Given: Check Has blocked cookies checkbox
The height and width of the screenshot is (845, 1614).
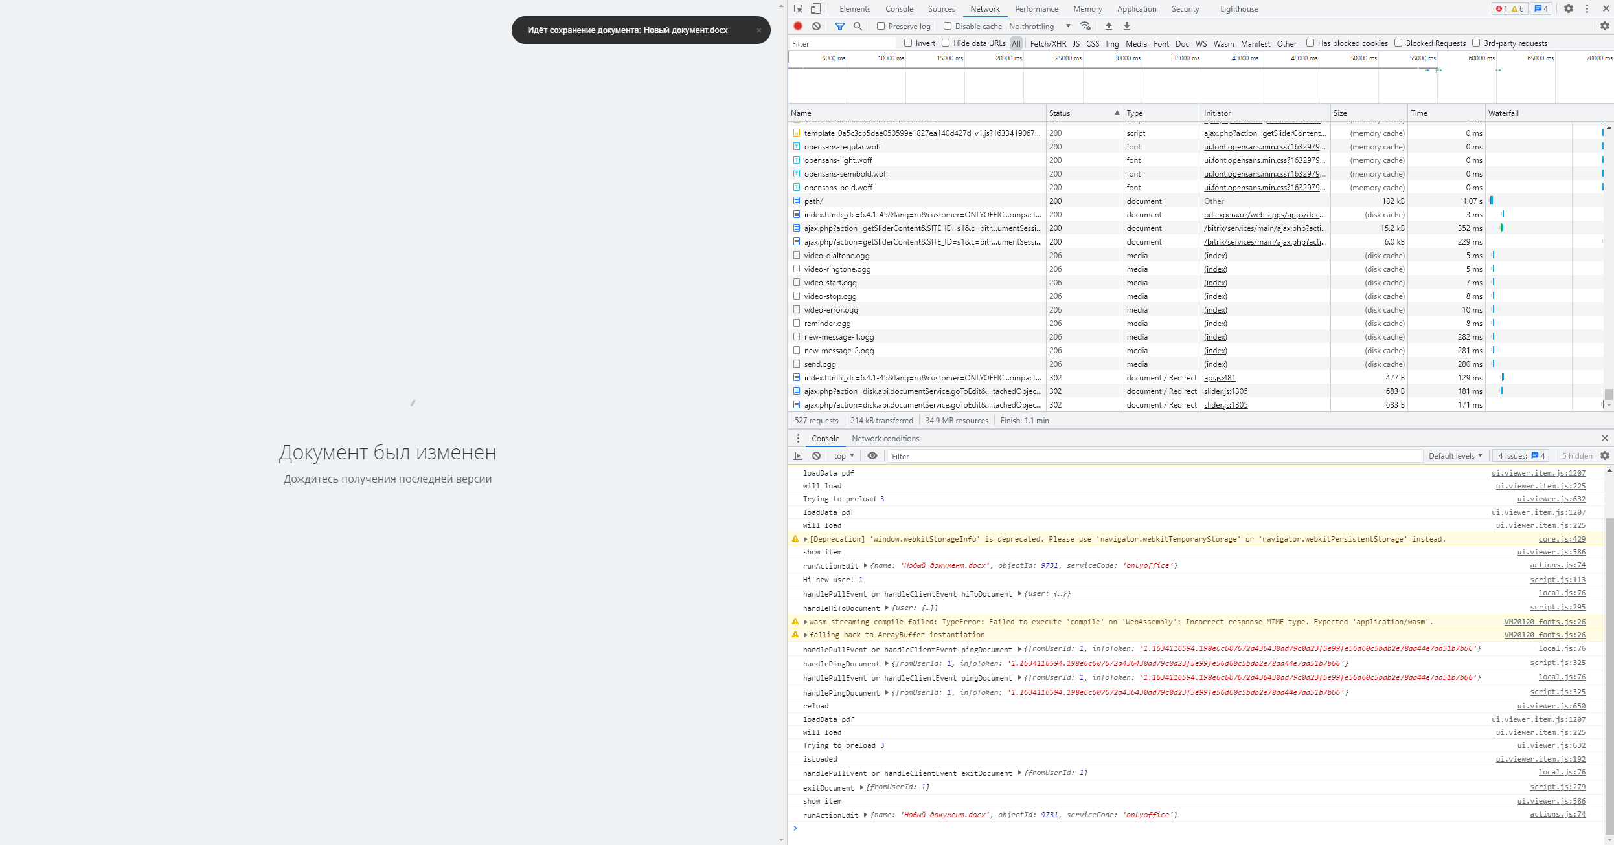Looking at the screenshot, I should (1310, 43).
